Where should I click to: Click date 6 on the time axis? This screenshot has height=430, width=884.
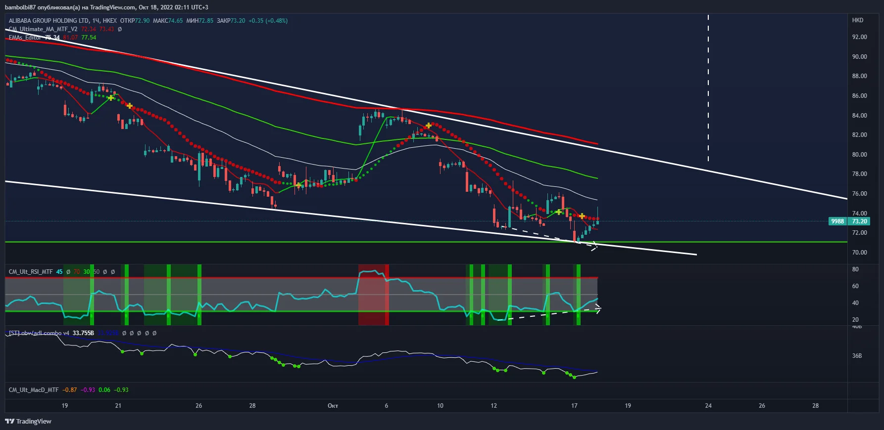[387, 406]
